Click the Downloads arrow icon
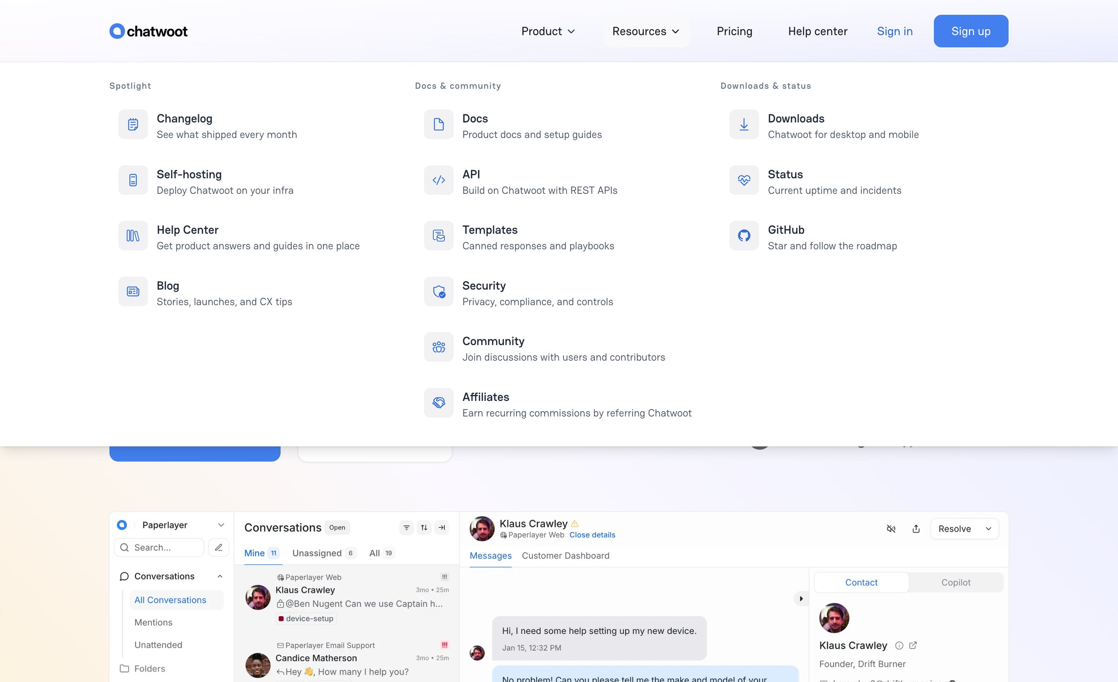This screenshot has width=1118, height=682. tap(744, 124)
